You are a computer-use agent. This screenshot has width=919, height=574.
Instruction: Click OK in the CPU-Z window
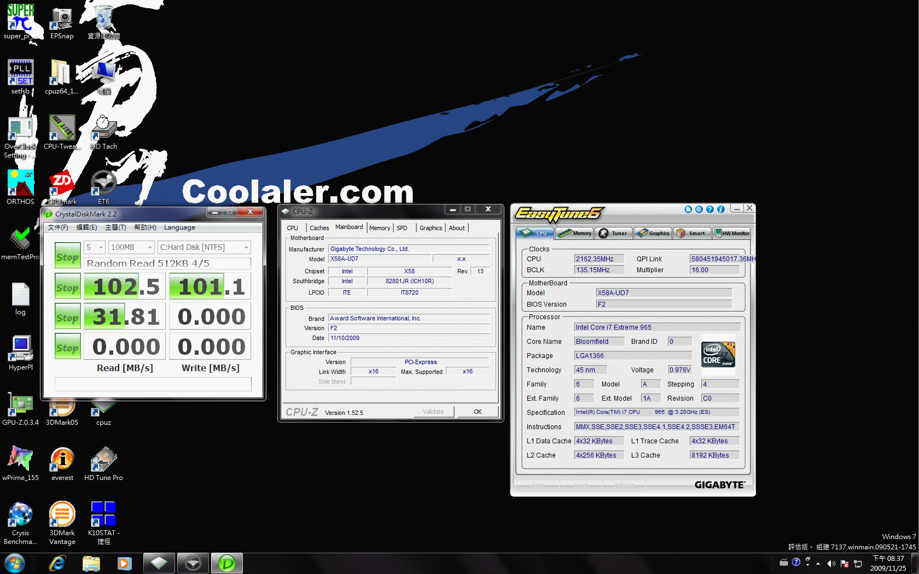click(478, 412)
